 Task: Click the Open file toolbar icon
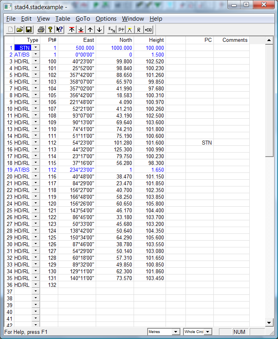(x=19, y=29)
